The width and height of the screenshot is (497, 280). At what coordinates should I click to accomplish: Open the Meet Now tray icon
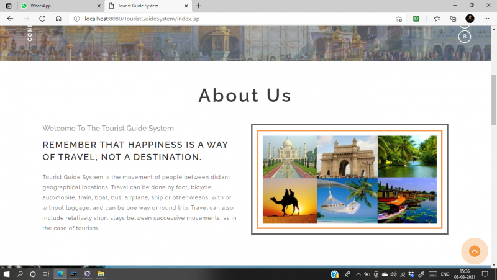376,274
